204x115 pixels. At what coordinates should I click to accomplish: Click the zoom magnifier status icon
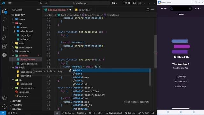(x=57, y=113)
